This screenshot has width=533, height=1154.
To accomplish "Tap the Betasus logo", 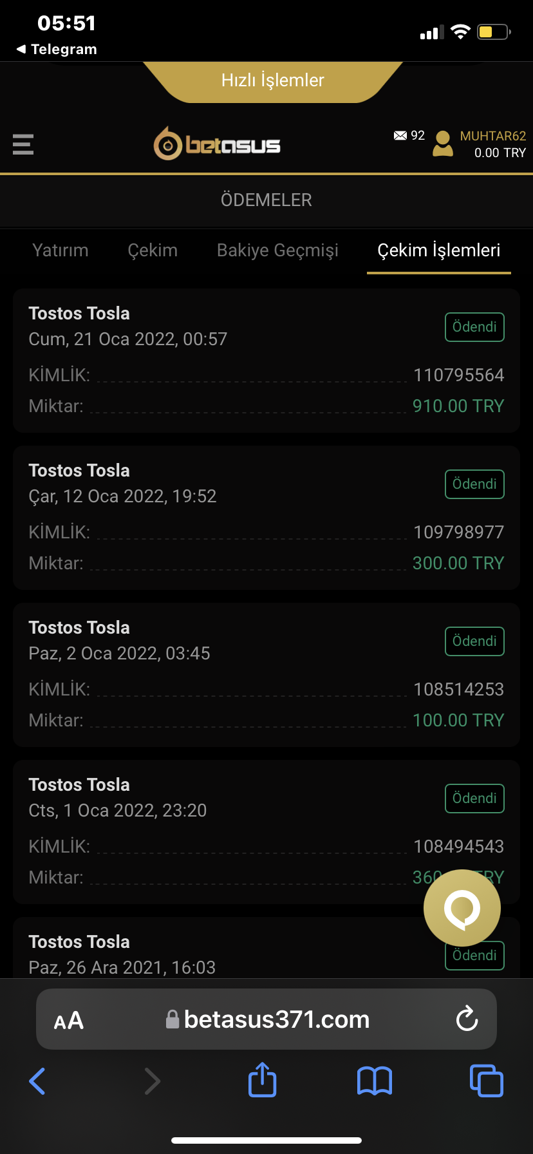I will click(x=217, y=144).
